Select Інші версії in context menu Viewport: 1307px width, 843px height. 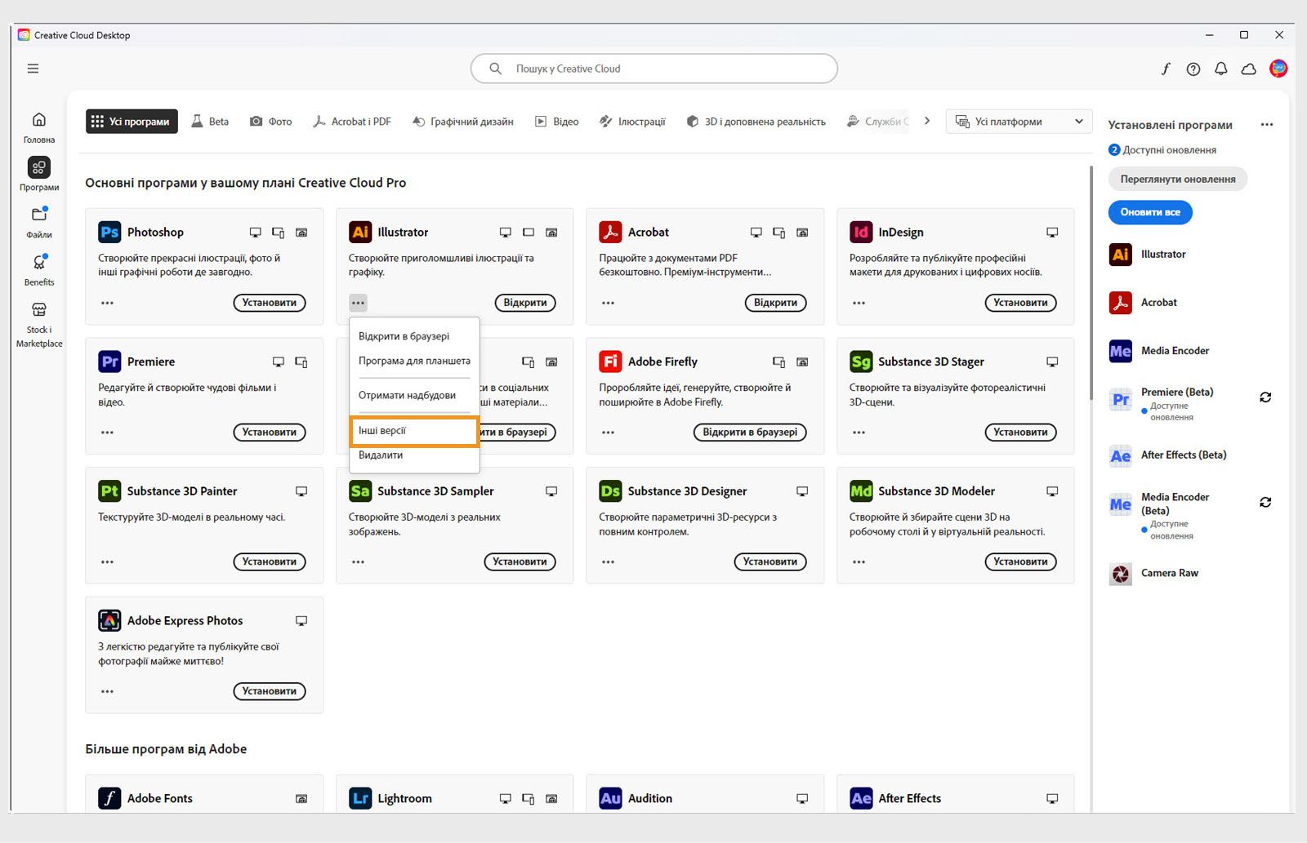tap(413, 431)
